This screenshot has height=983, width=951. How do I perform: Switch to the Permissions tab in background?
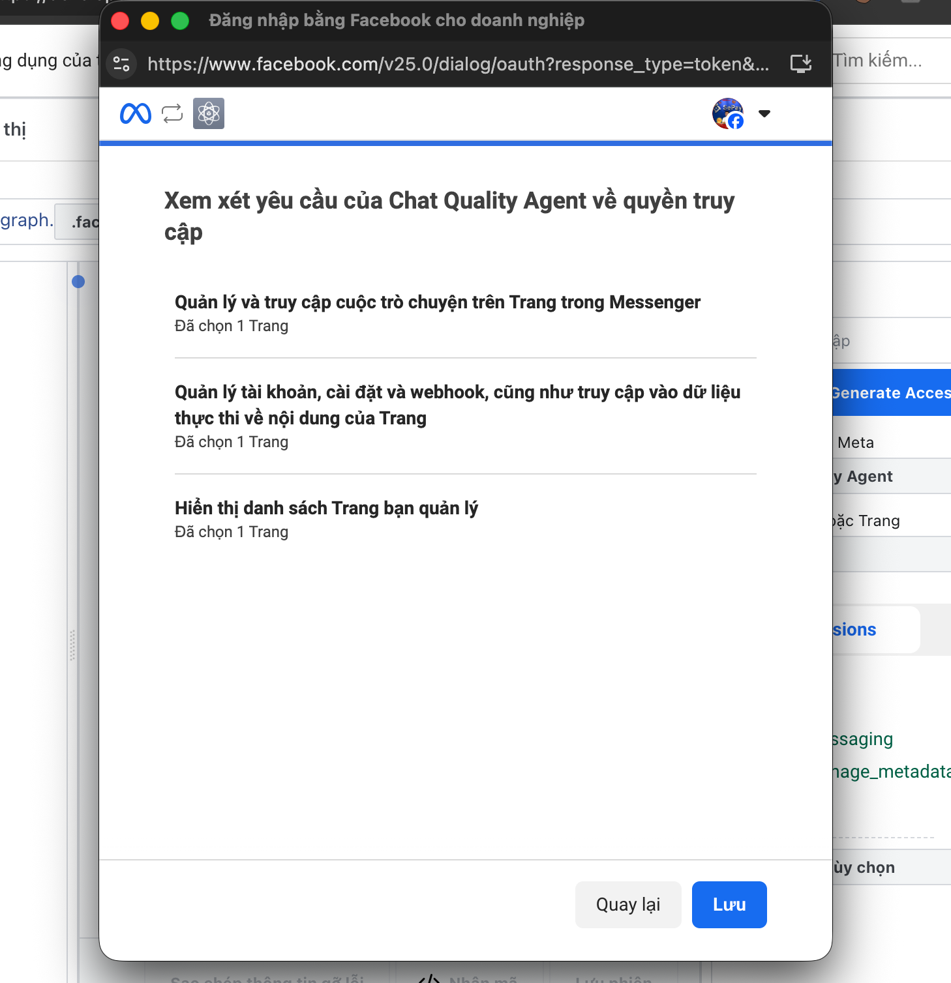point(874,630)
